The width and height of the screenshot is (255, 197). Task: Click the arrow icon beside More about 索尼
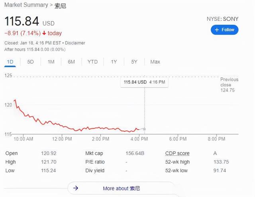[76, 188]
